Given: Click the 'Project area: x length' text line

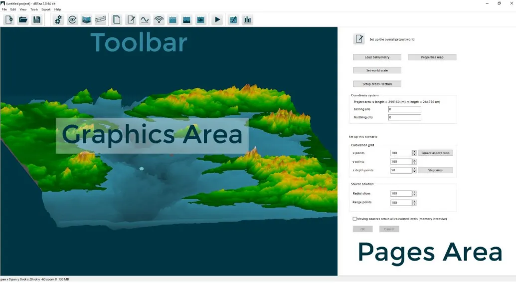Looking at the screenshot, I should 396,102.
